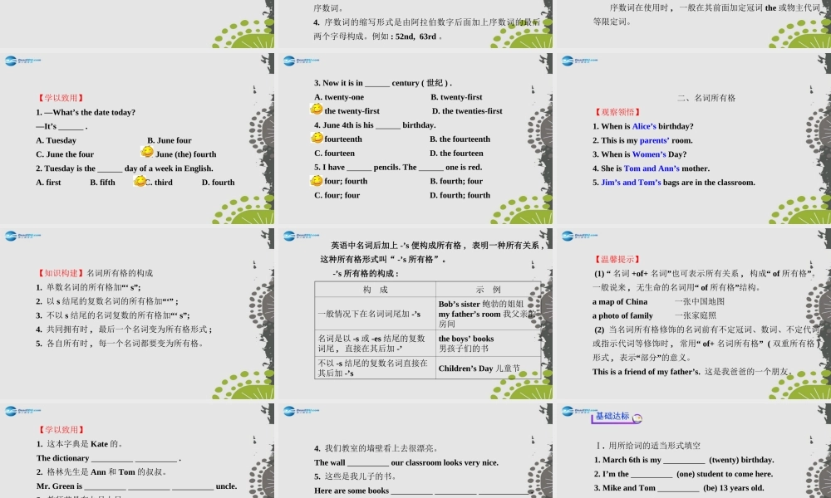
Task: Select the option "C. June the four"
Action: (65, 154)
